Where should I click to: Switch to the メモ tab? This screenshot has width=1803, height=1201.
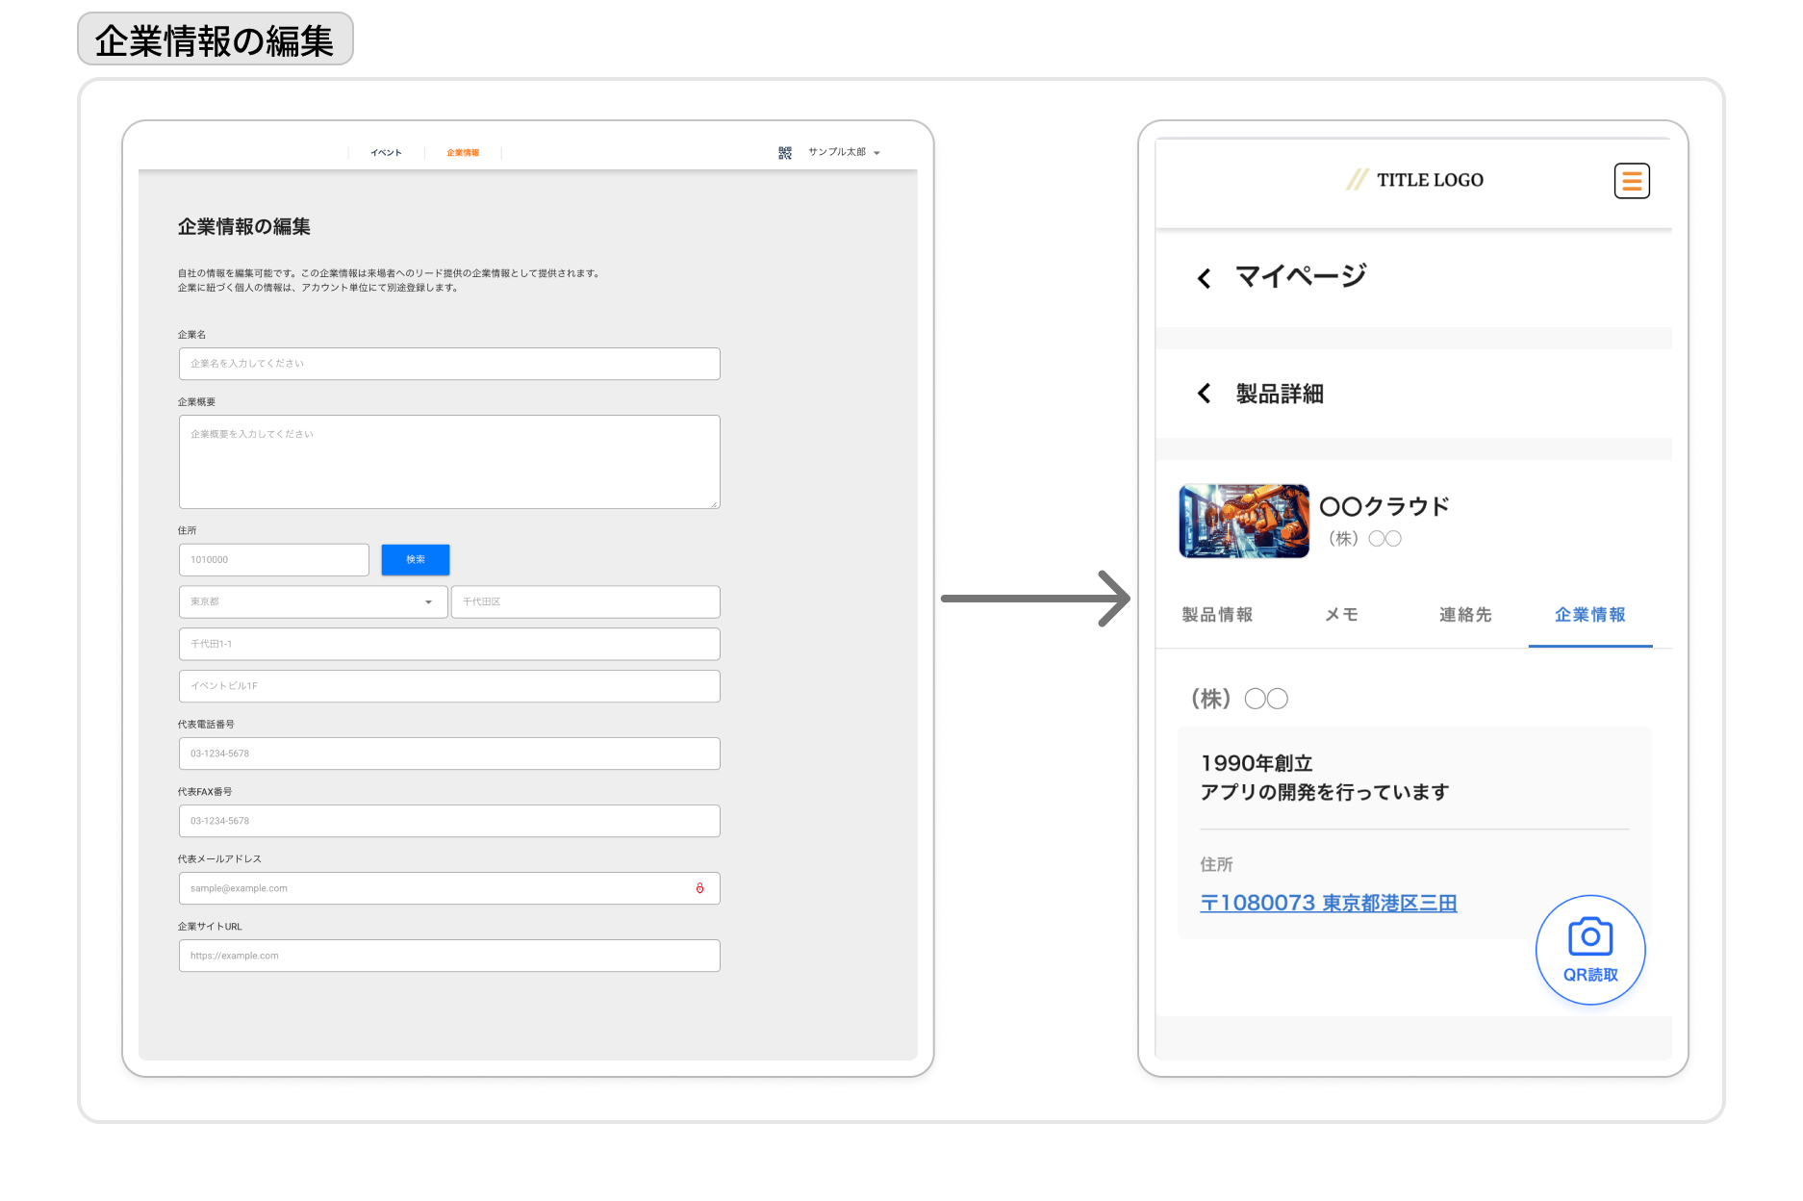(x=1342, y=615)
